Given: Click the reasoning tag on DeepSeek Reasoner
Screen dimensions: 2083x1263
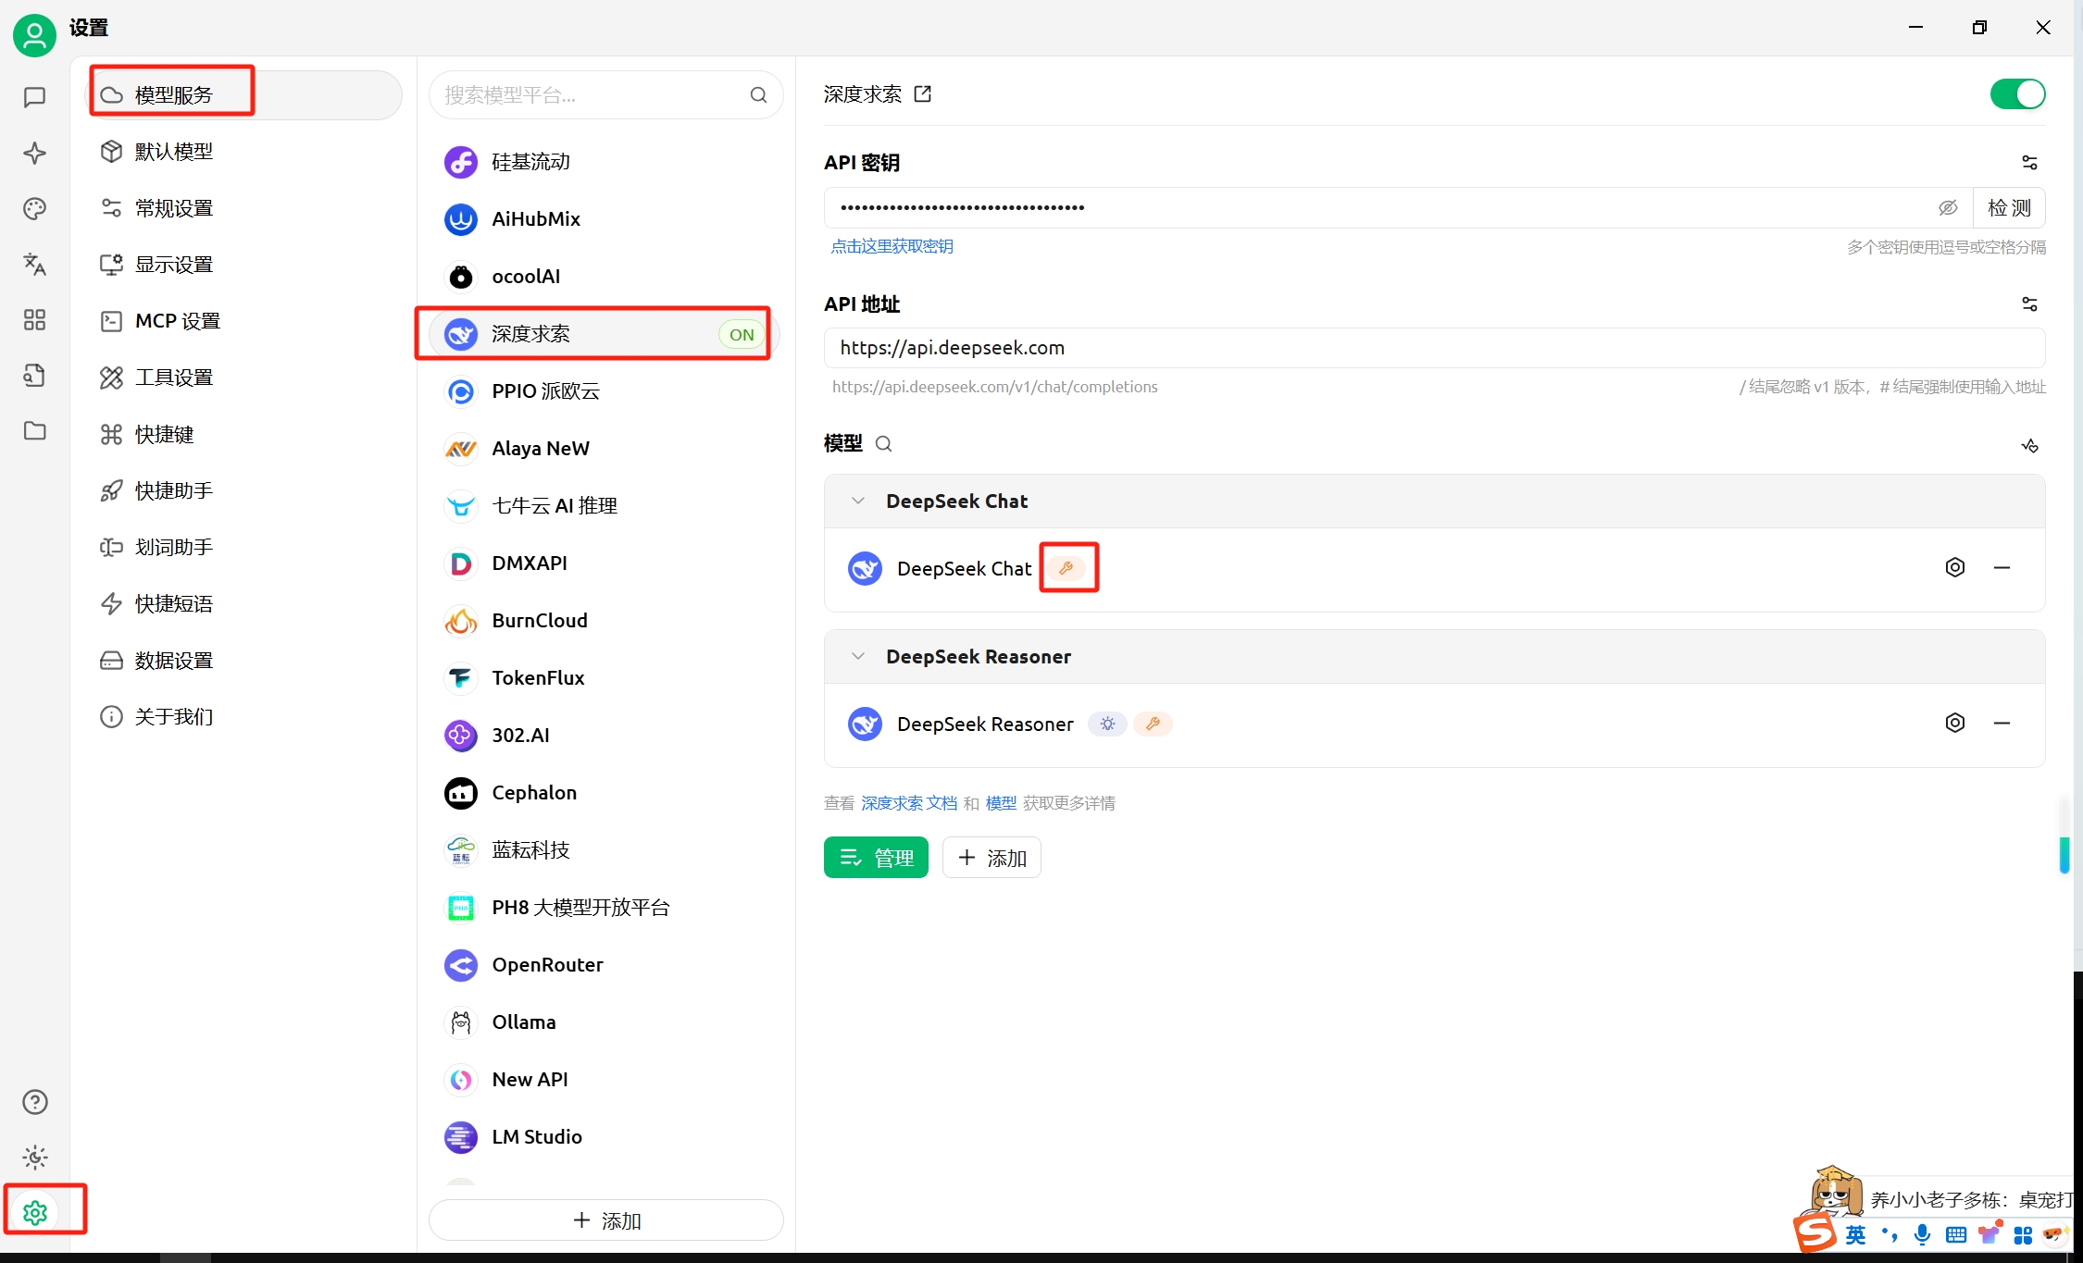Looking at the screenshot, I should (x=1107, y=724).
